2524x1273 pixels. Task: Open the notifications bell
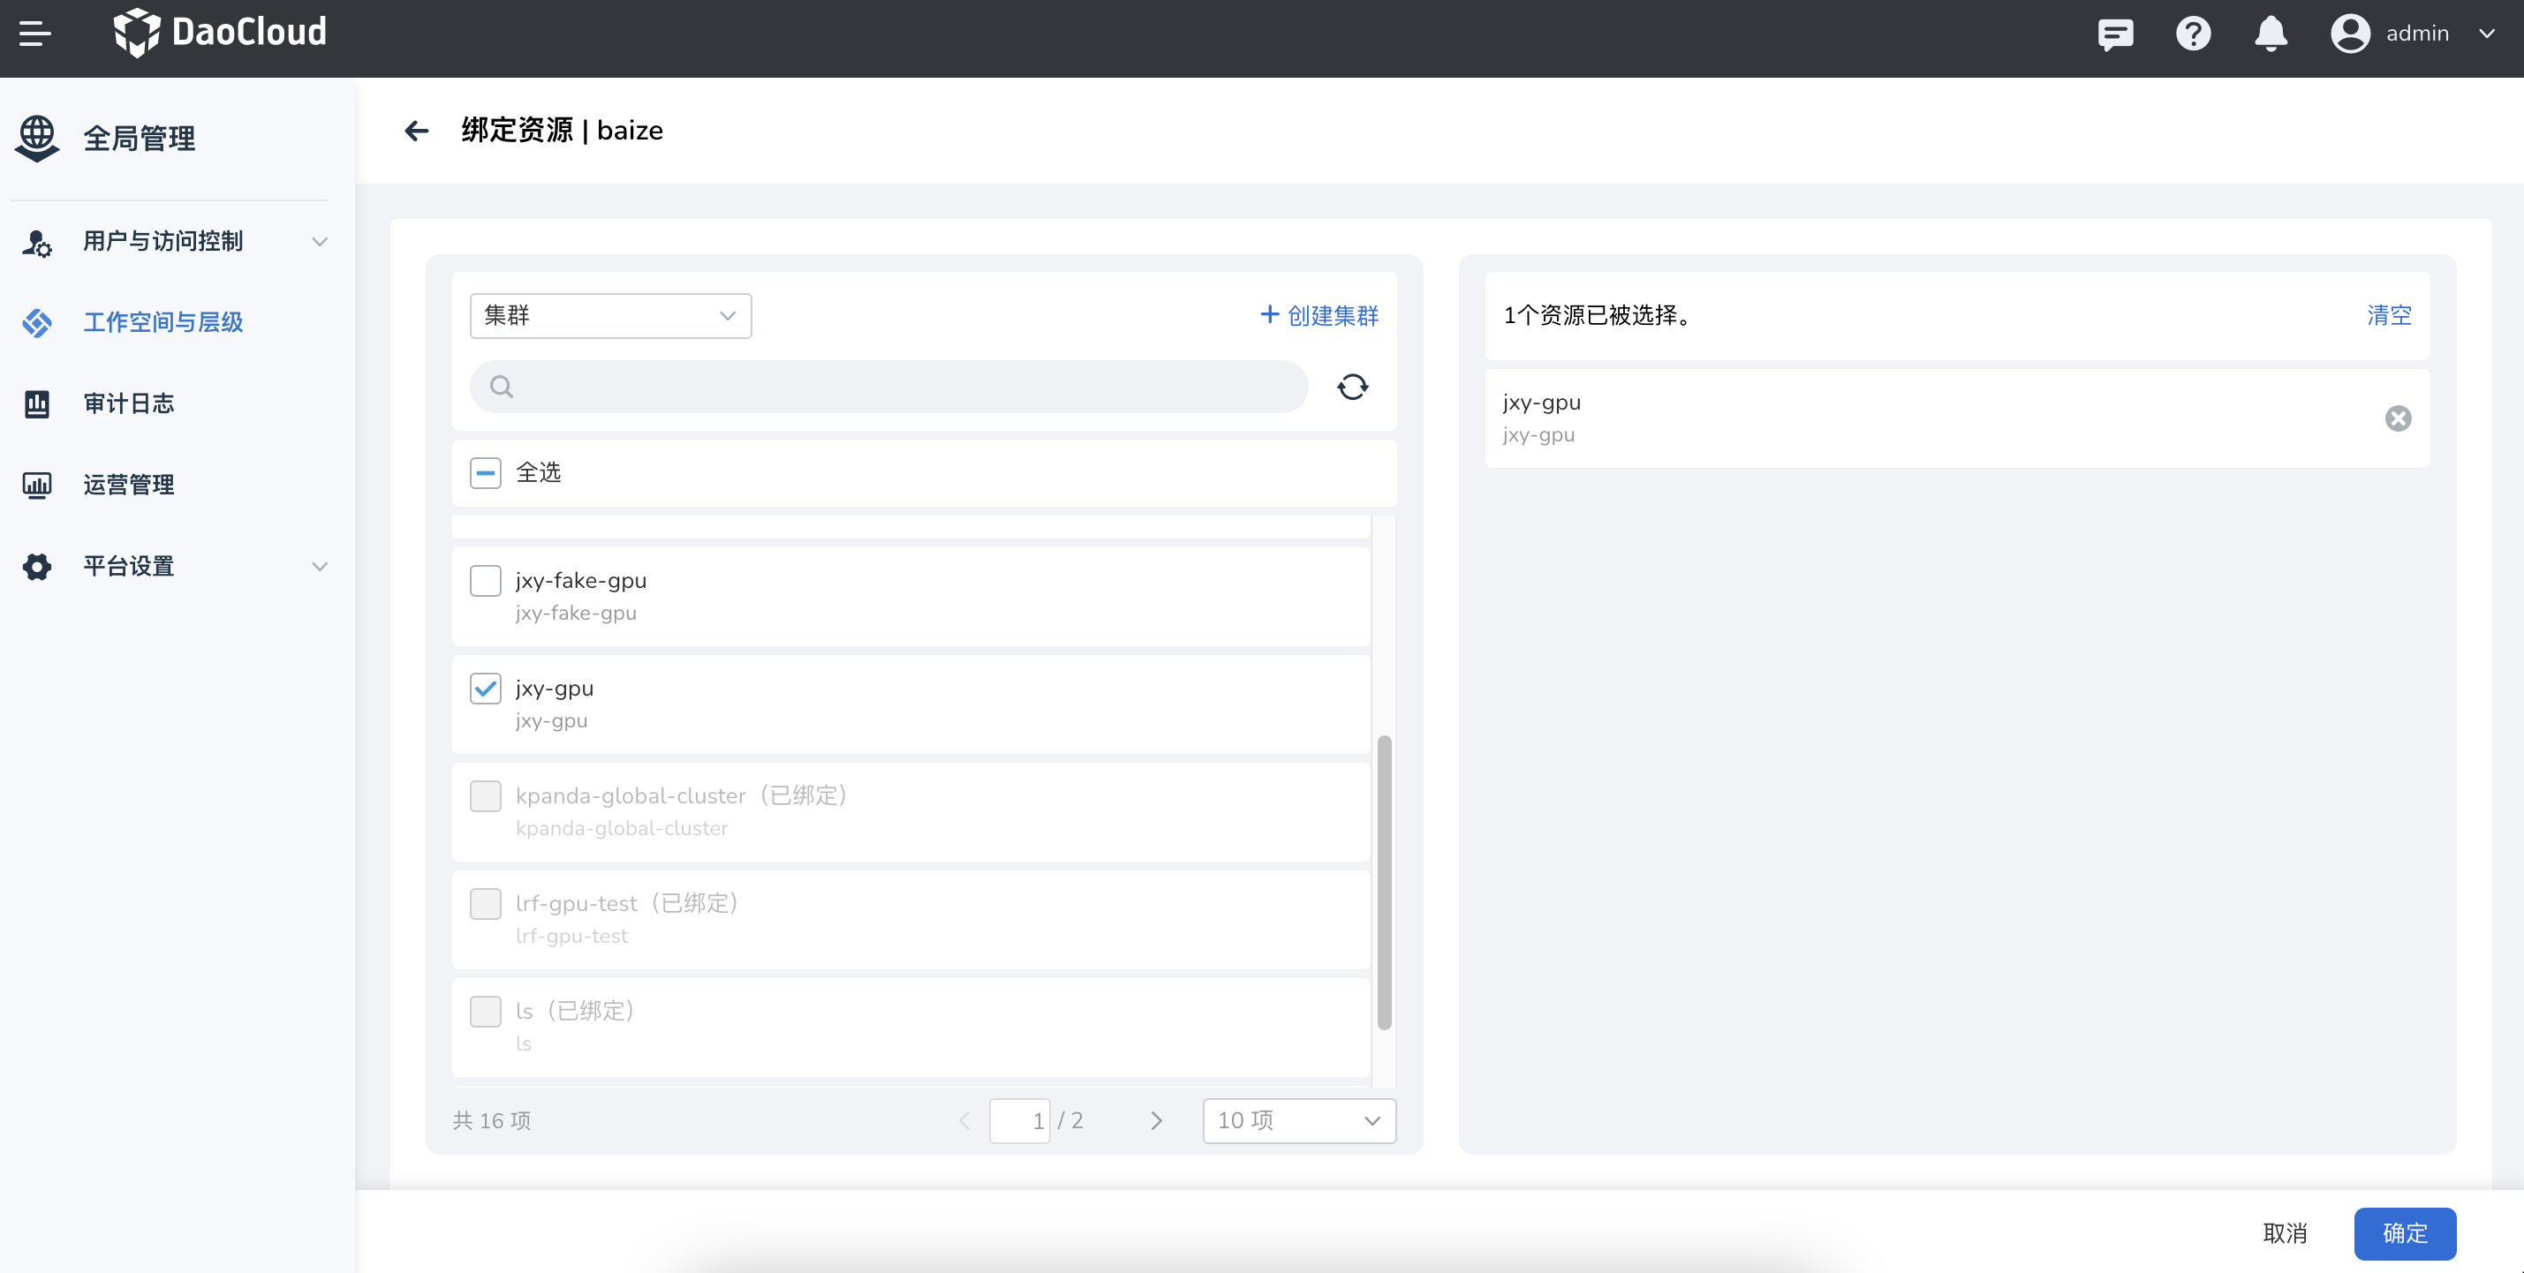point(2271,34)
